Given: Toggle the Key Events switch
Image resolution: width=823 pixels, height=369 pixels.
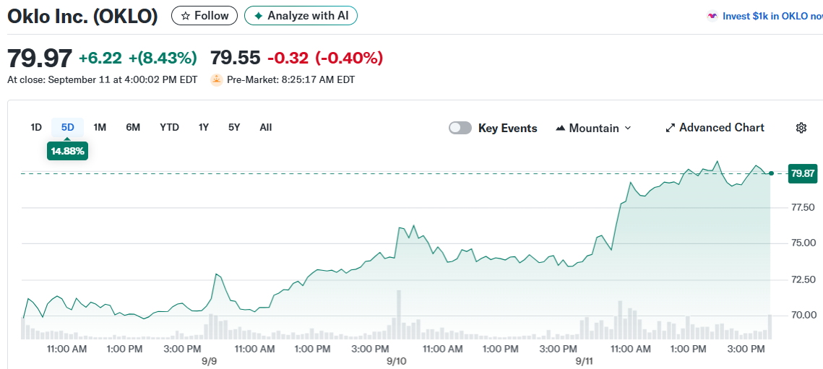Looking at the screenshot, I should (460, 128).
